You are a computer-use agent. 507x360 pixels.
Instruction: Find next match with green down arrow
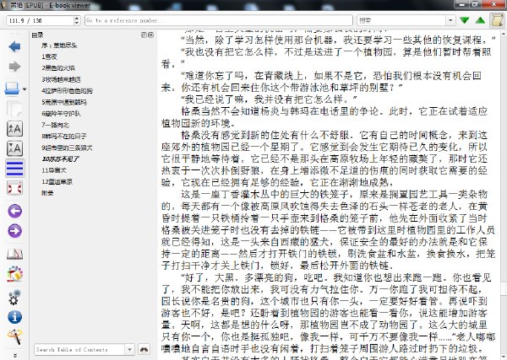[x=465, y=20]
